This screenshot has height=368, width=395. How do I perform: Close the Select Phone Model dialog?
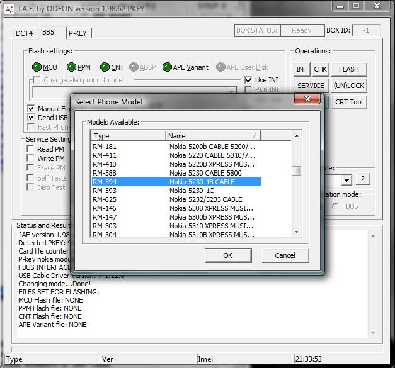[x=307, y=99]
